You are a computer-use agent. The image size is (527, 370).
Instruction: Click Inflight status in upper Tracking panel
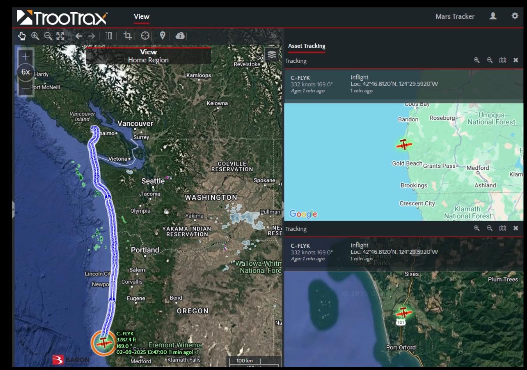[359, 77]
